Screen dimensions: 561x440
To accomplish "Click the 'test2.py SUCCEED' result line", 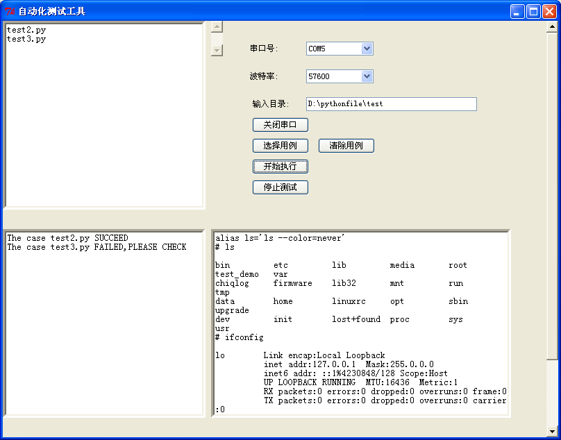I will point(67,238).
